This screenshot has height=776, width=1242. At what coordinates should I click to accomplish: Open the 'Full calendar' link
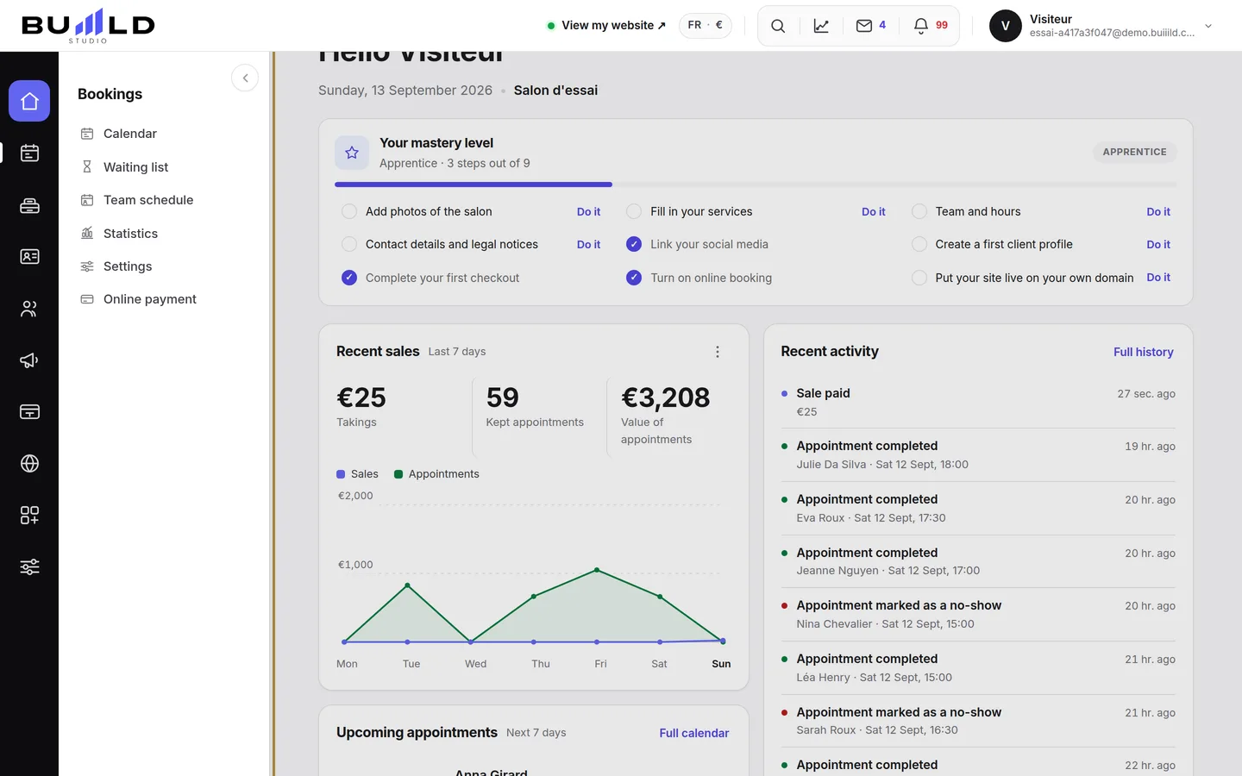point(694,733)
